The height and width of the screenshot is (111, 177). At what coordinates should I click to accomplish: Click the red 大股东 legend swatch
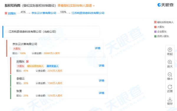coord(155,27)
